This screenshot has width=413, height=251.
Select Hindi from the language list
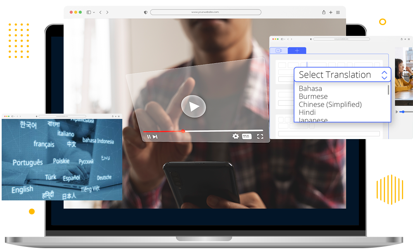point(307,112)
